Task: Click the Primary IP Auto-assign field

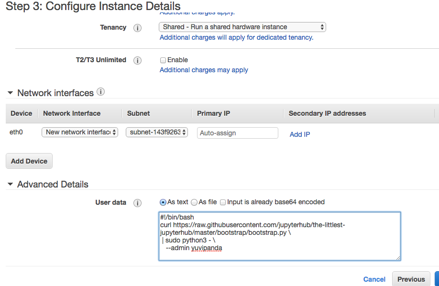Action: [237, 133]
